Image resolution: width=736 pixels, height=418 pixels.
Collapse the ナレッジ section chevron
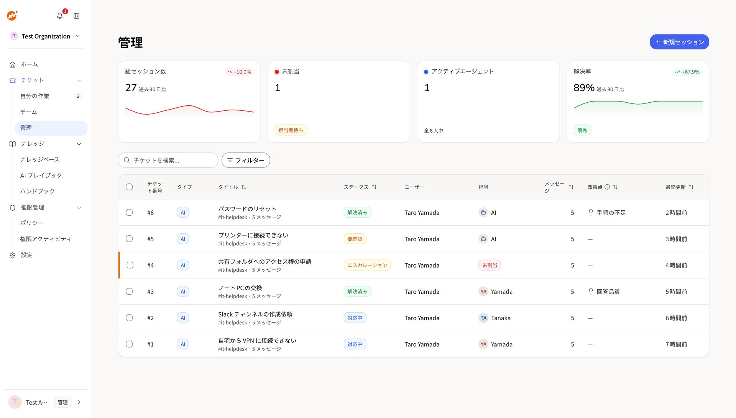click(79, 144)
